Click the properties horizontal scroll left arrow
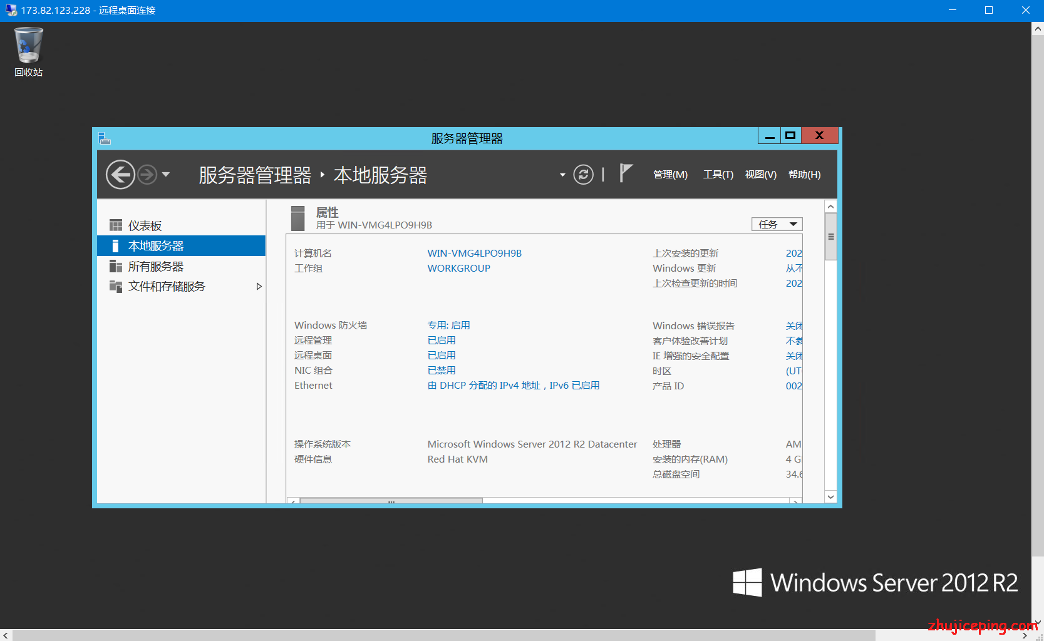The height and width of the screenshot is (641, 1044). click(292, 501)
